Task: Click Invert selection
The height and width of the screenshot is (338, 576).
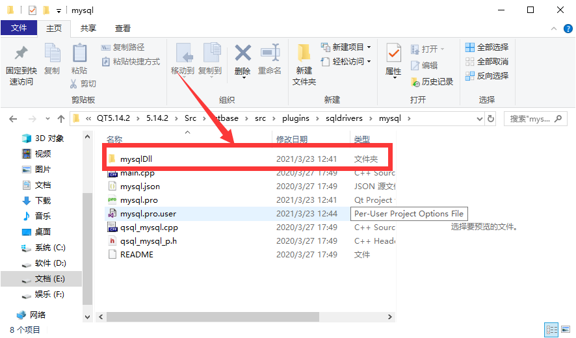Action: click(487, 75)
